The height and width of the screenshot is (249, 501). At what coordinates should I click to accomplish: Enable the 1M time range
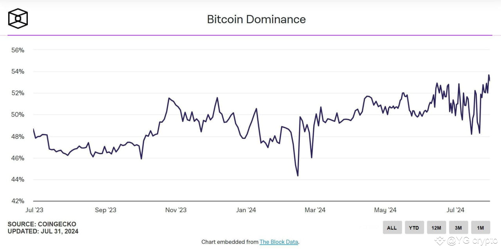[x=480, y=227]
